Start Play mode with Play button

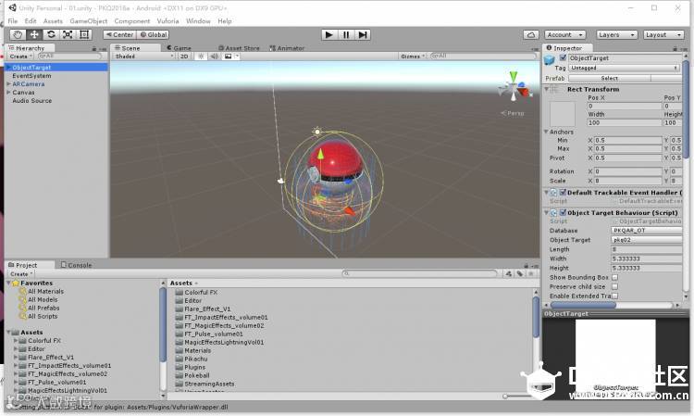tap(328, 34)
